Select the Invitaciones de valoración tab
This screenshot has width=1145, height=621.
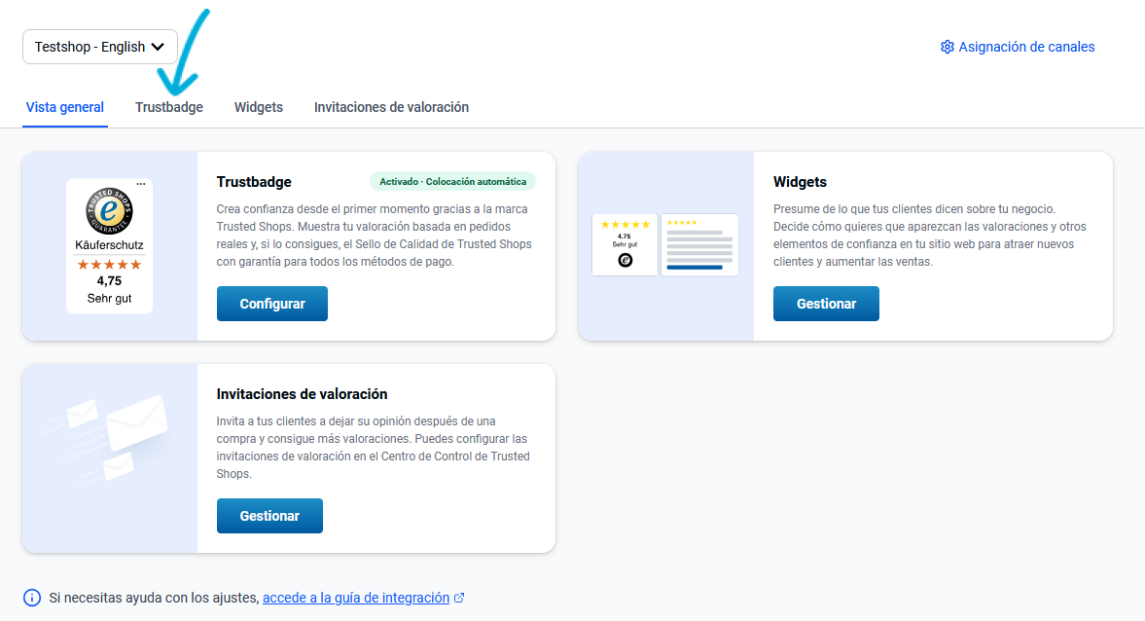pos(391,107)
